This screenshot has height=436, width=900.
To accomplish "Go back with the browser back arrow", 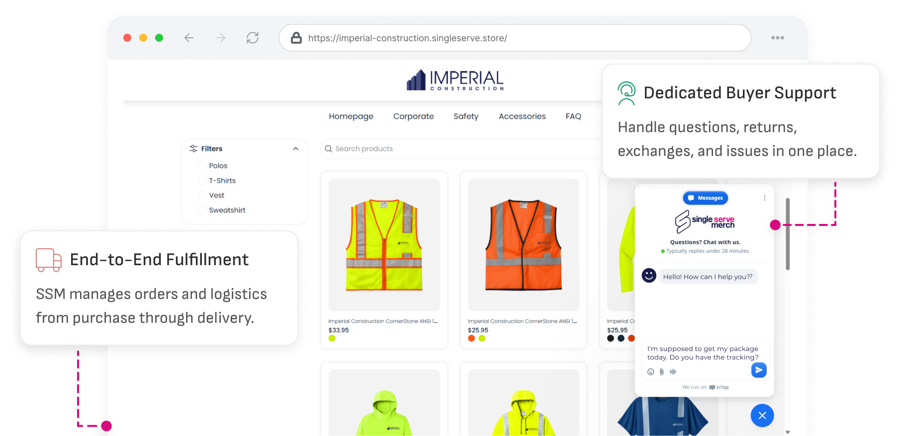I will click(x=189, y=38).
